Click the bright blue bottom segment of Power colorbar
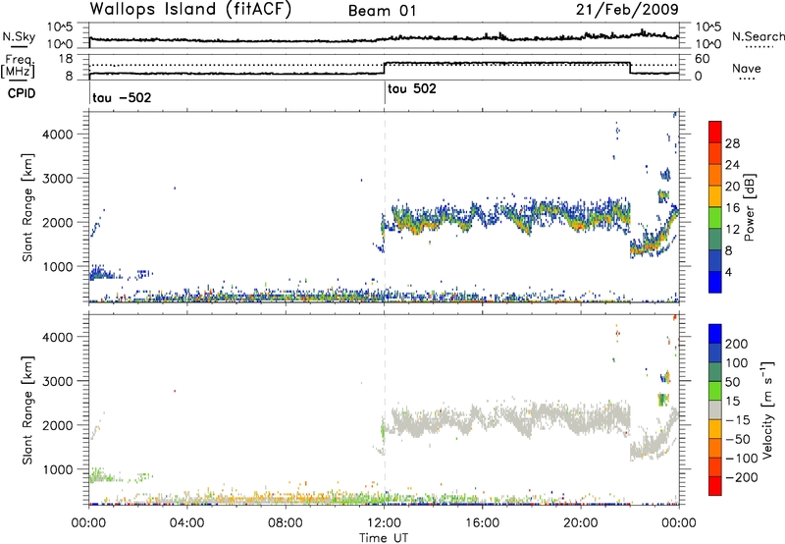 (715, 282)
